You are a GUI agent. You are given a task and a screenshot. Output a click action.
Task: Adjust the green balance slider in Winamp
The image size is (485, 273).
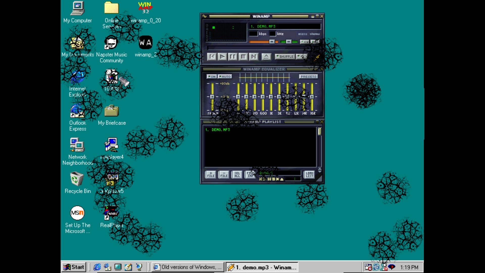[289, 42]
